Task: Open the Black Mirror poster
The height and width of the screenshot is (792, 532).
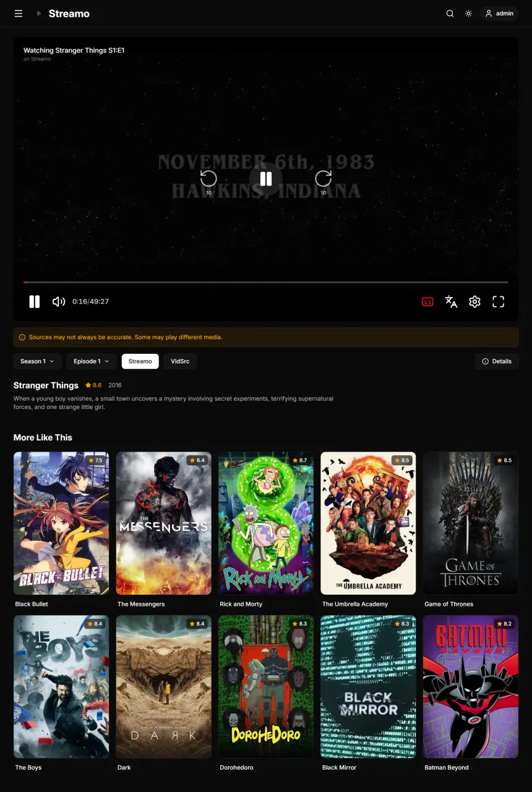Action: pos(368,686)
